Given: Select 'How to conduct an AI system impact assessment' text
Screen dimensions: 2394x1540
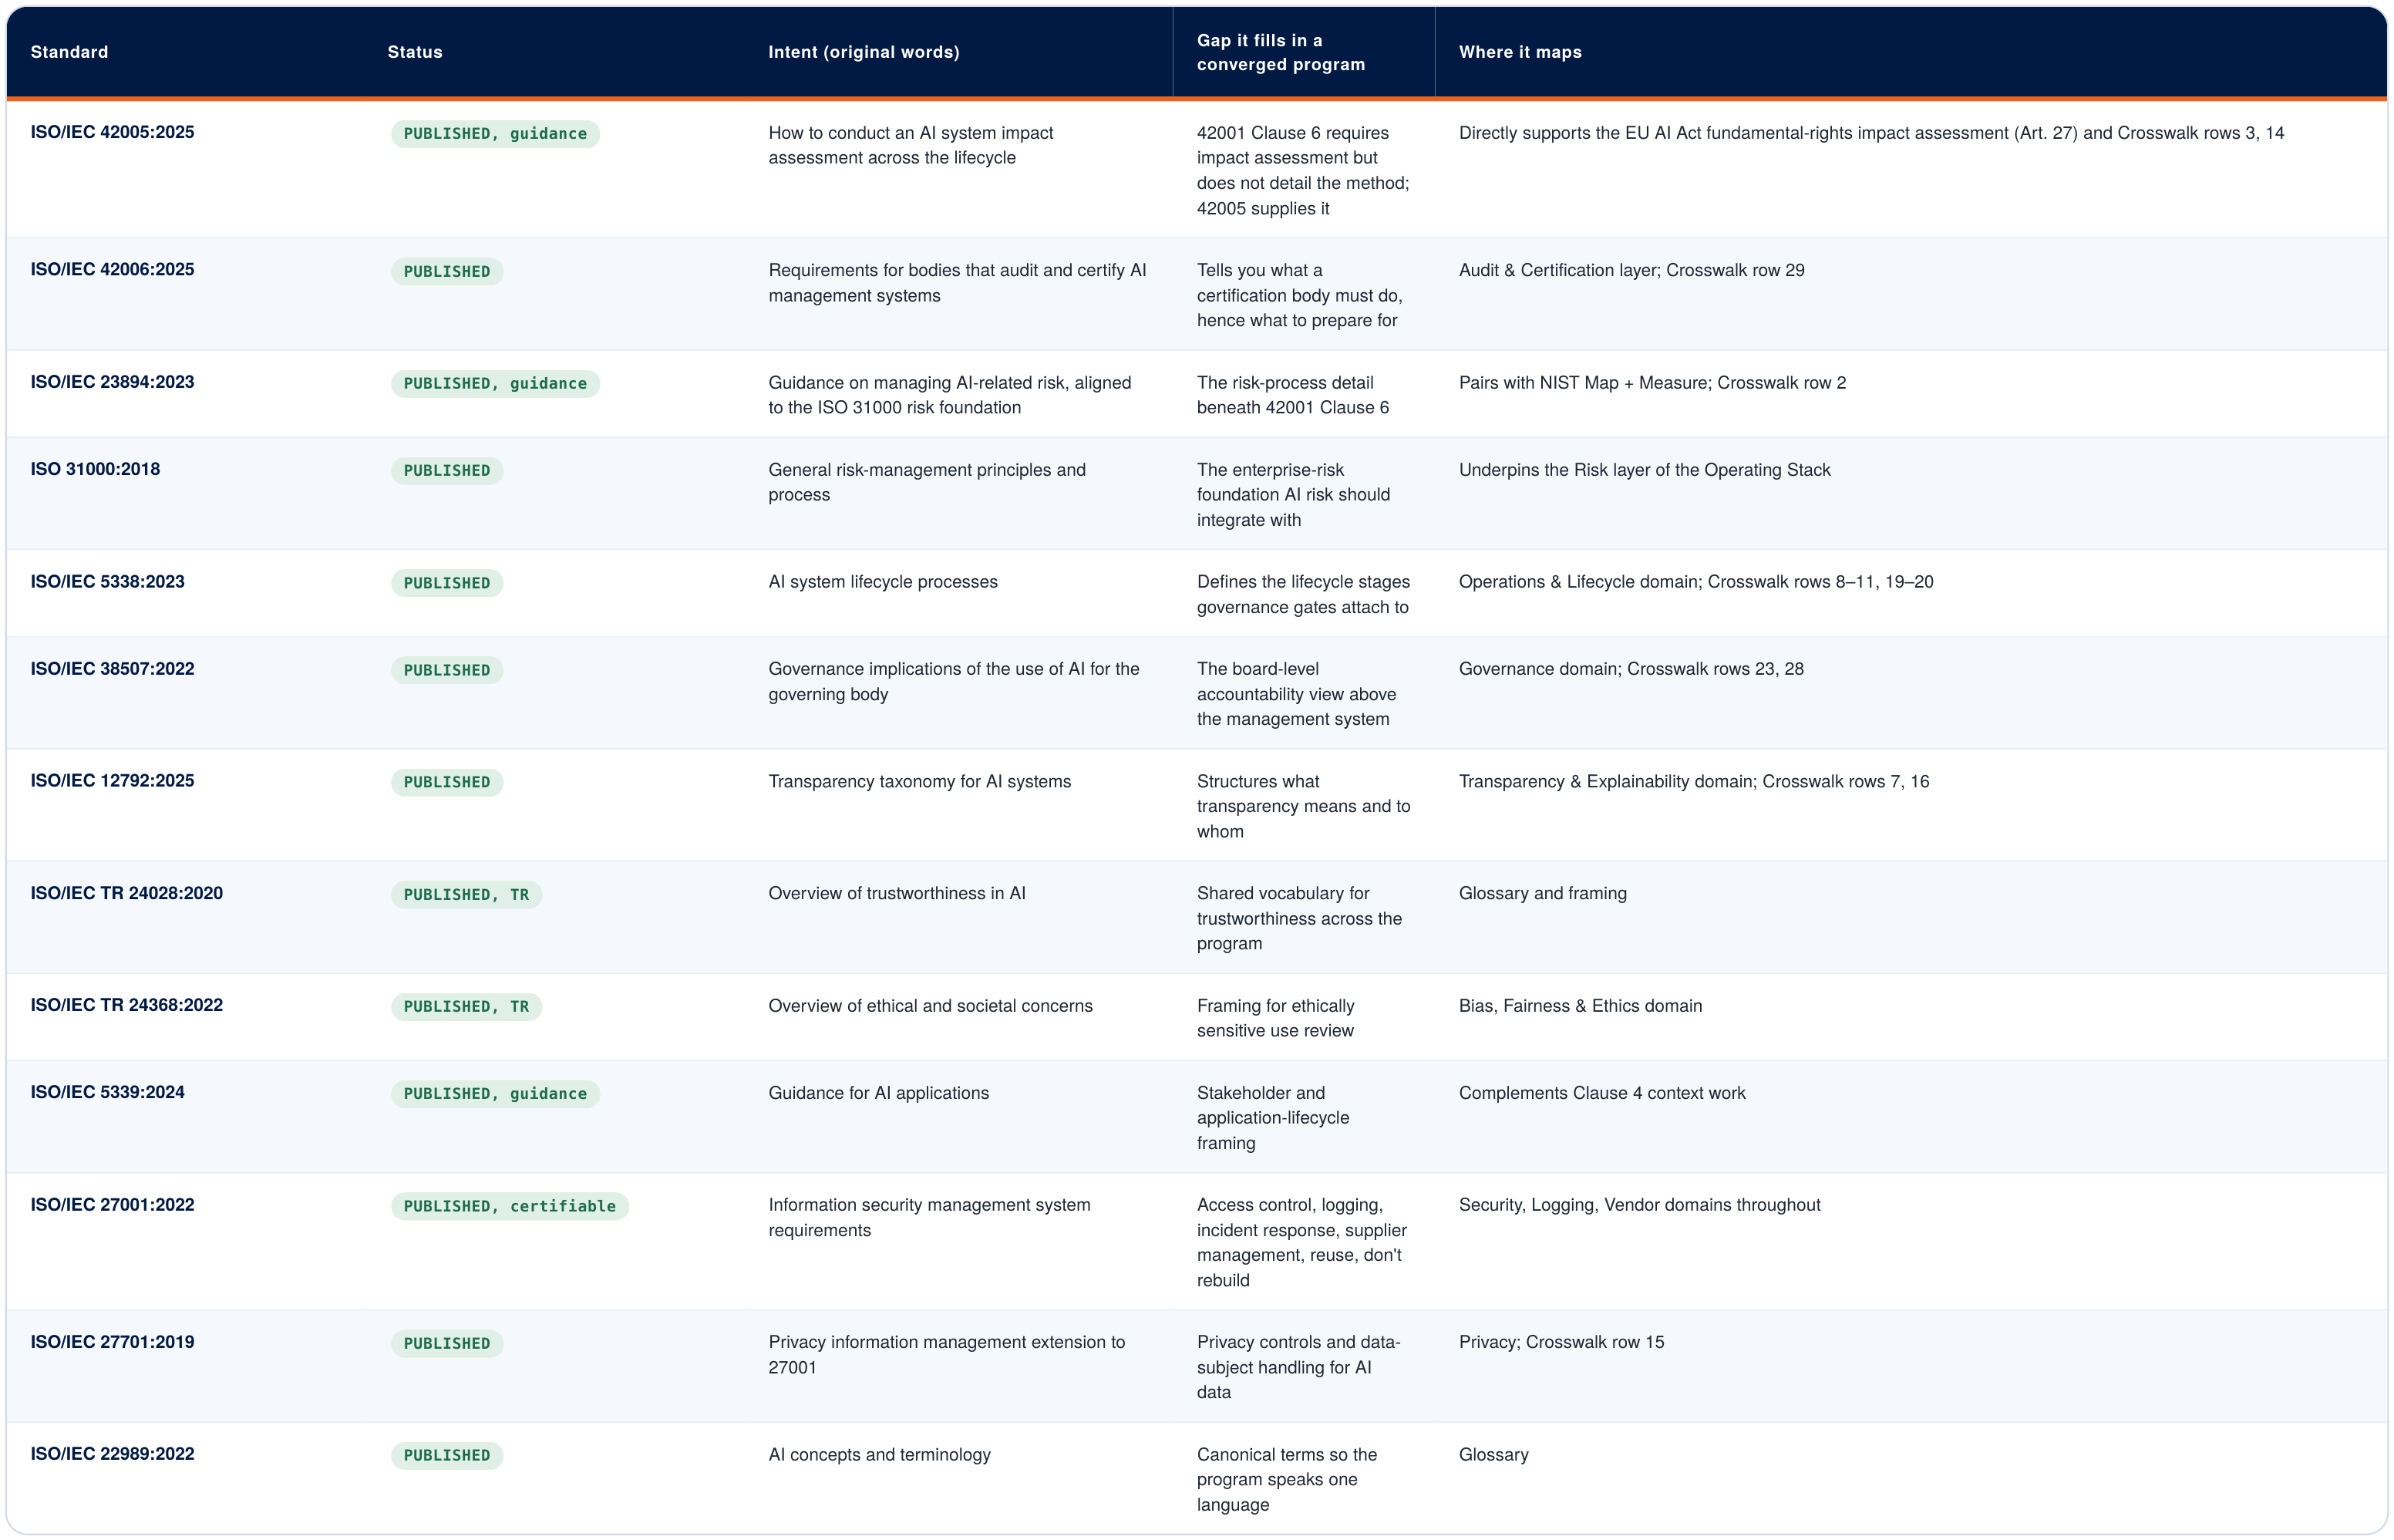Looking at the screenshot, I should [911, 145].
